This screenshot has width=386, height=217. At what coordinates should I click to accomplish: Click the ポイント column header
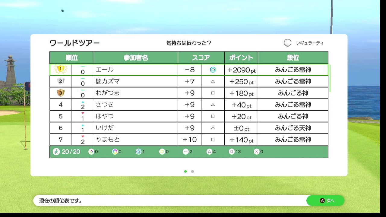click(x=241, y=58)
